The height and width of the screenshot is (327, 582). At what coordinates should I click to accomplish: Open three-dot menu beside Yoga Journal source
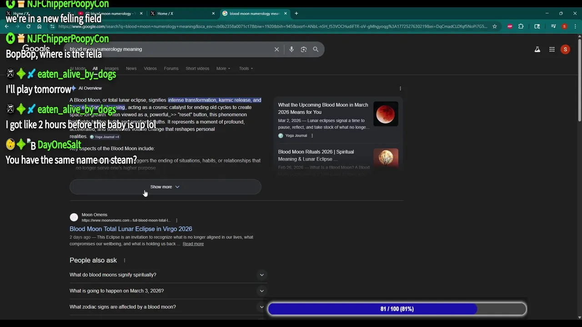point(312,135)
